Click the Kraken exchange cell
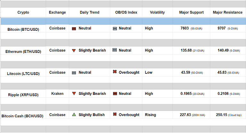 click(x=57, y=94)
